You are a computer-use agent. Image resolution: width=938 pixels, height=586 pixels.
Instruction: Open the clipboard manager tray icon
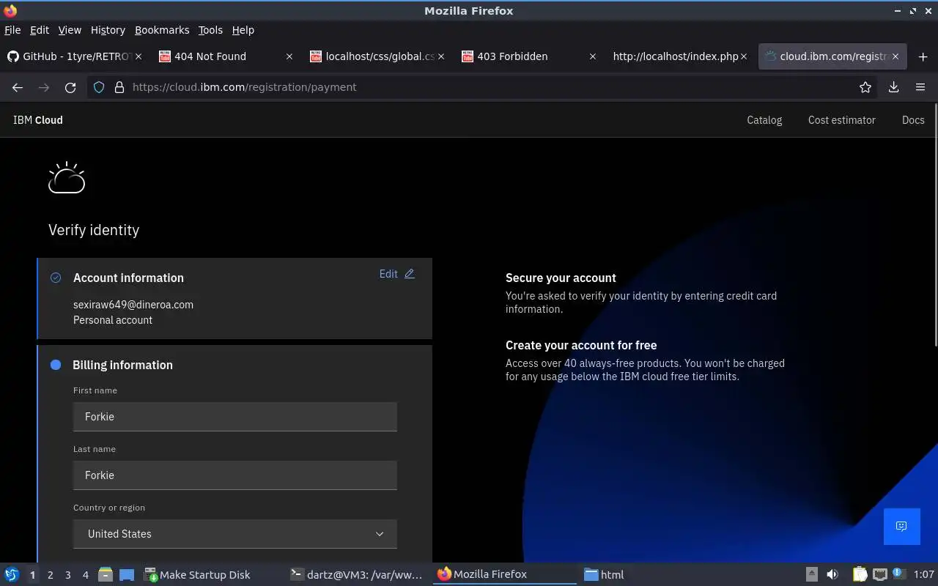coord(860,574)
